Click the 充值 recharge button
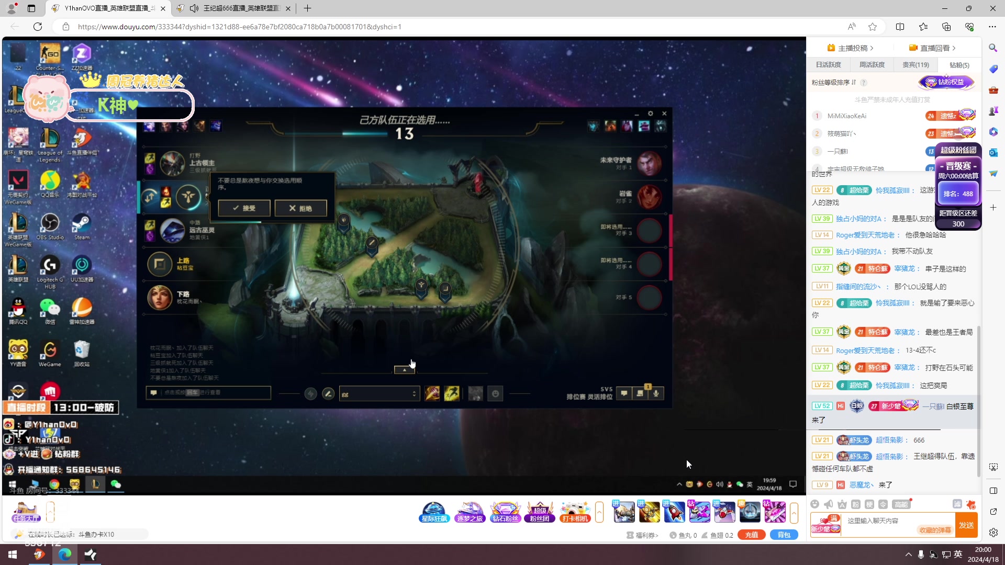Viewport: 1005px width, 565px height. (x=752, y=535)
